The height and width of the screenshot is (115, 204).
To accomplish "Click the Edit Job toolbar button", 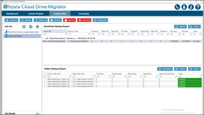I will [x=26, y=20].
